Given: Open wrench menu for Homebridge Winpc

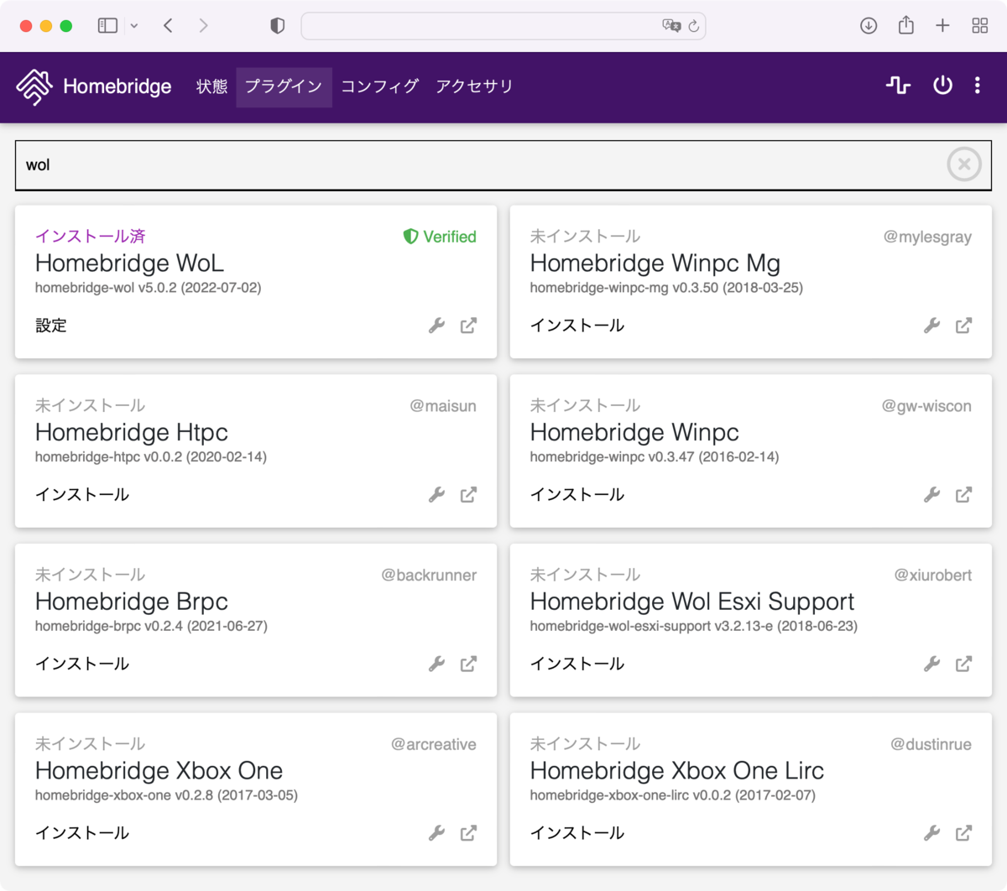Looking at the screenshot, I should click(931, 495).
